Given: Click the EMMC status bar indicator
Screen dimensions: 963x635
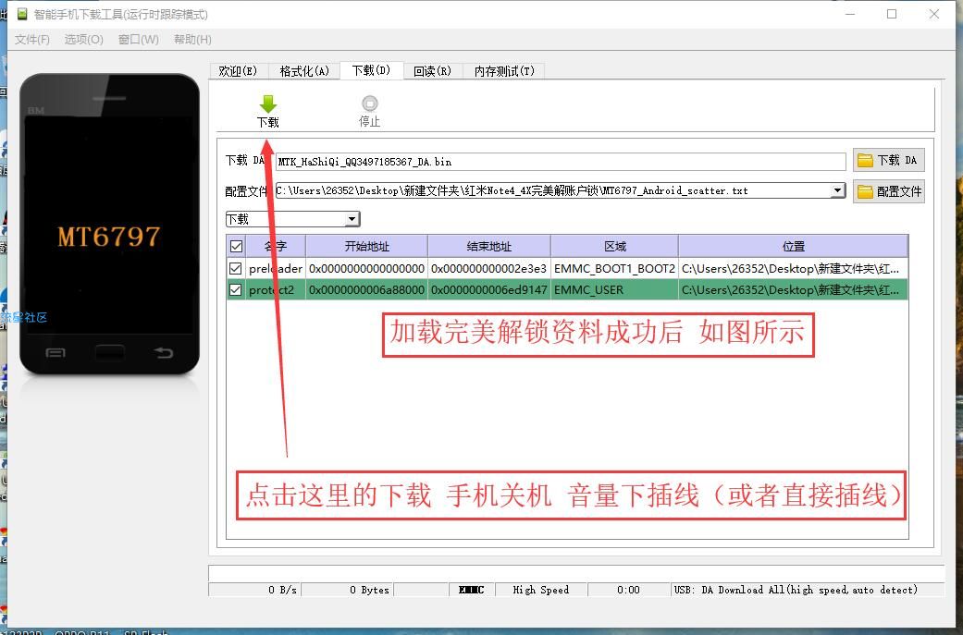Looking at the screenshot, I should (472, 590).
